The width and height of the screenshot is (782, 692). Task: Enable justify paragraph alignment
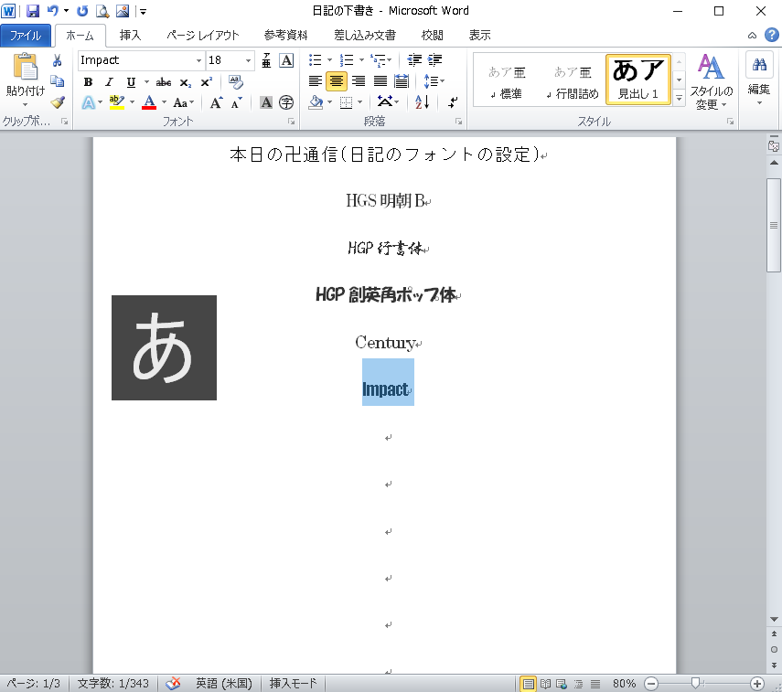[x=380, y=81]
